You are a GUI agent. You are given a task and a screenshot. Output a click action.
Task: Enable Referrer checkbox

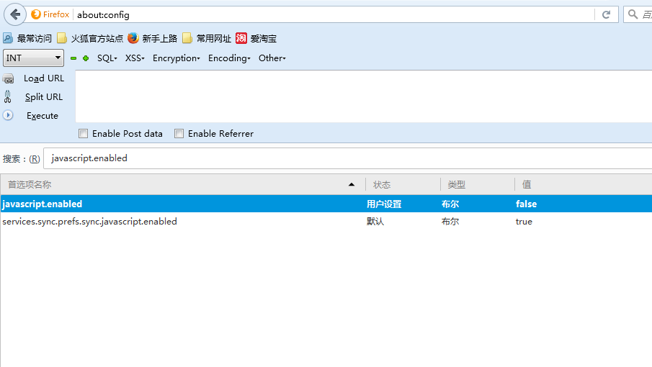click(x=179, y=134)
